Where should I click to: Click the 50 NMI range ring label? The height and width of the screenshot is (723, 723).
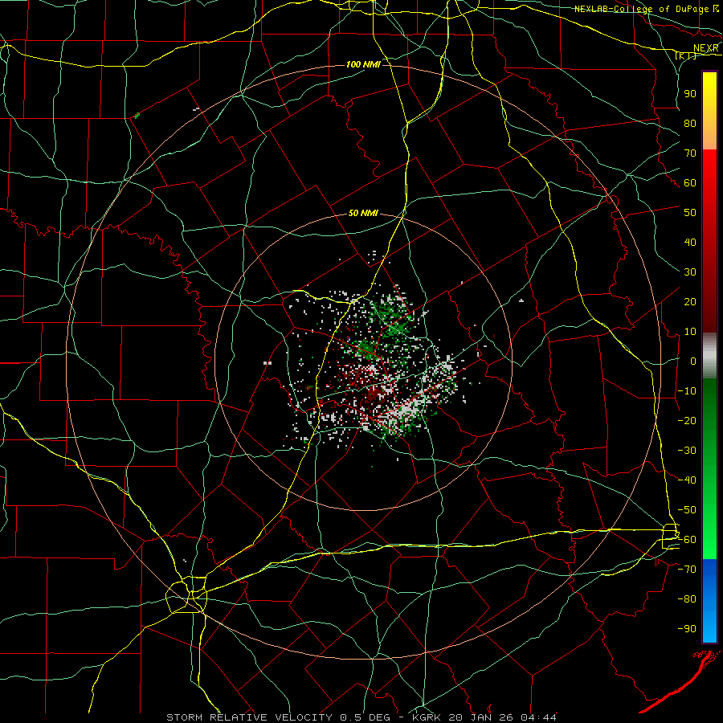[x=363, y=213]
